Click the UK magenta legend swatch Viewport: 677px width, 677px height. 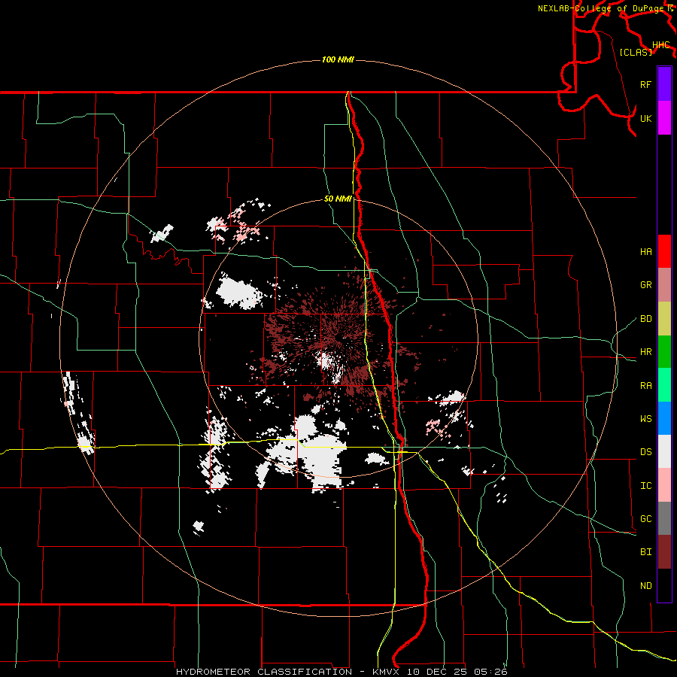pyautogui.click(x=664, y=118)
